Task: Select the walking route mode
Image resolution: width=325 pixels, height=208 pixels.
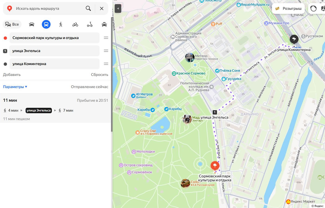Action: (61, 24)
